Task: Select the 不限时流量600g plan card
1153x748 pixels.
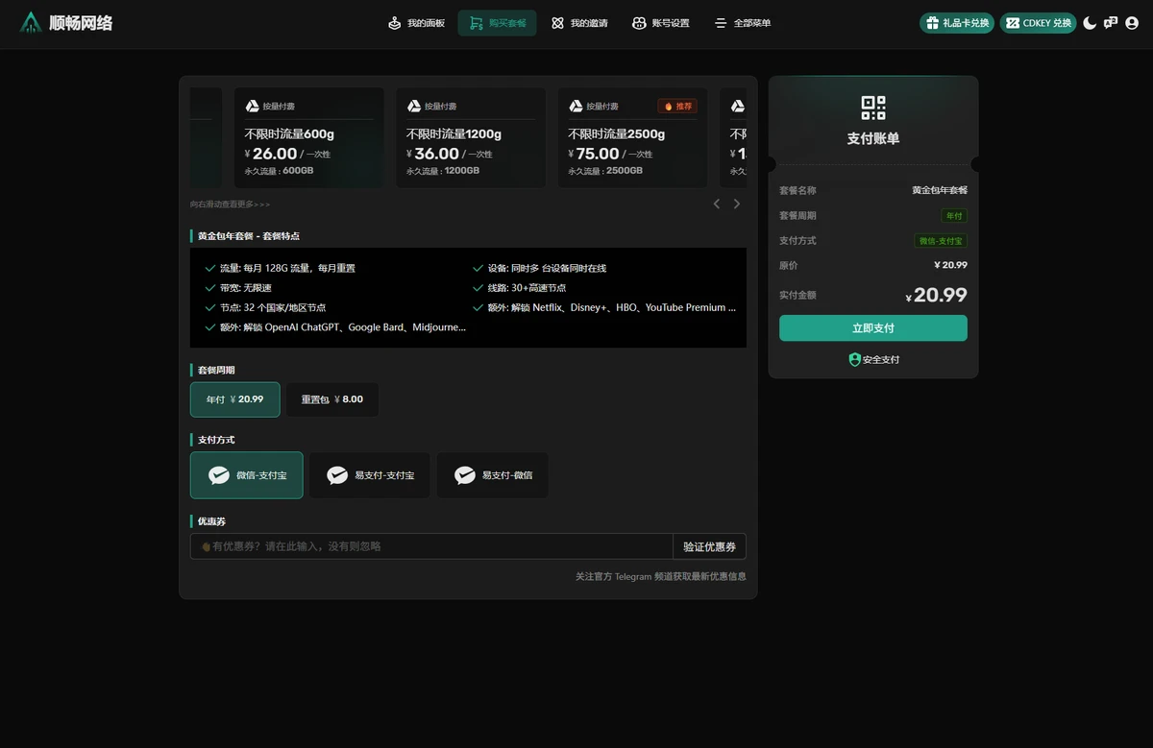Action: 308,137
